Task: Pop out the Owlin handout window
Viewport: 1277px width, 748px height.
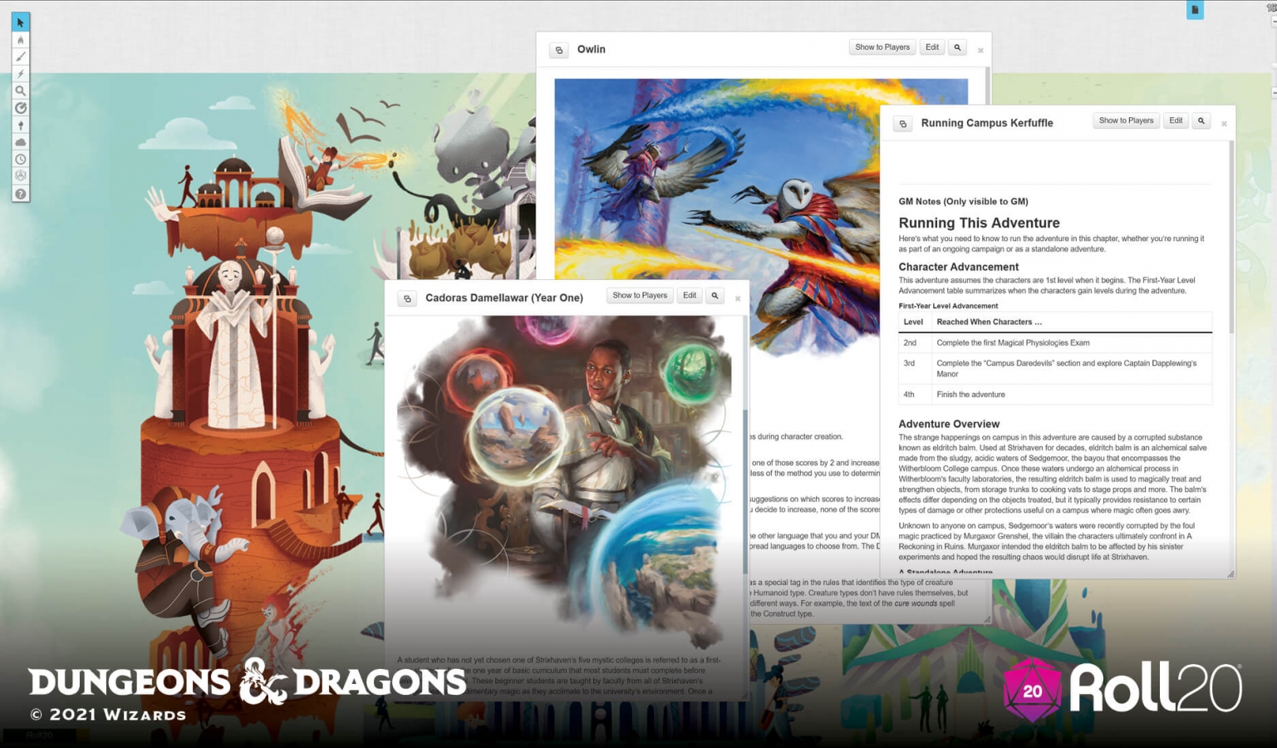Action: 559,50
